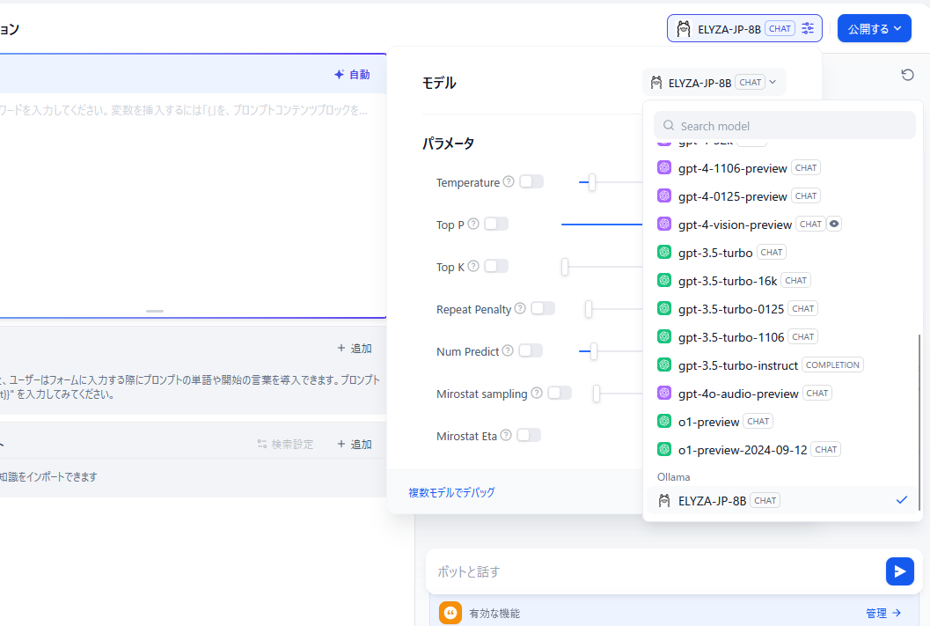Viewport: 930px width, 626px height.
Task: Pick gpt-4o-audio-preview model
Action: point(783,394)
